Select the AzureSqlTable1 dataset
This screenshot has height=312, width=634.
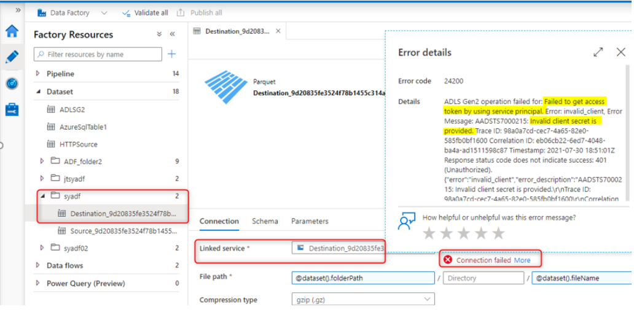[x=83, y=127]
